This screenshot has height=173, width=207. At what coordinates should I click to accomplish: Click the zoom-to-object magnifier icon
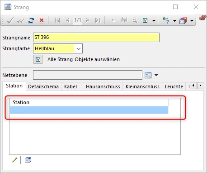(x=134, y=20)
